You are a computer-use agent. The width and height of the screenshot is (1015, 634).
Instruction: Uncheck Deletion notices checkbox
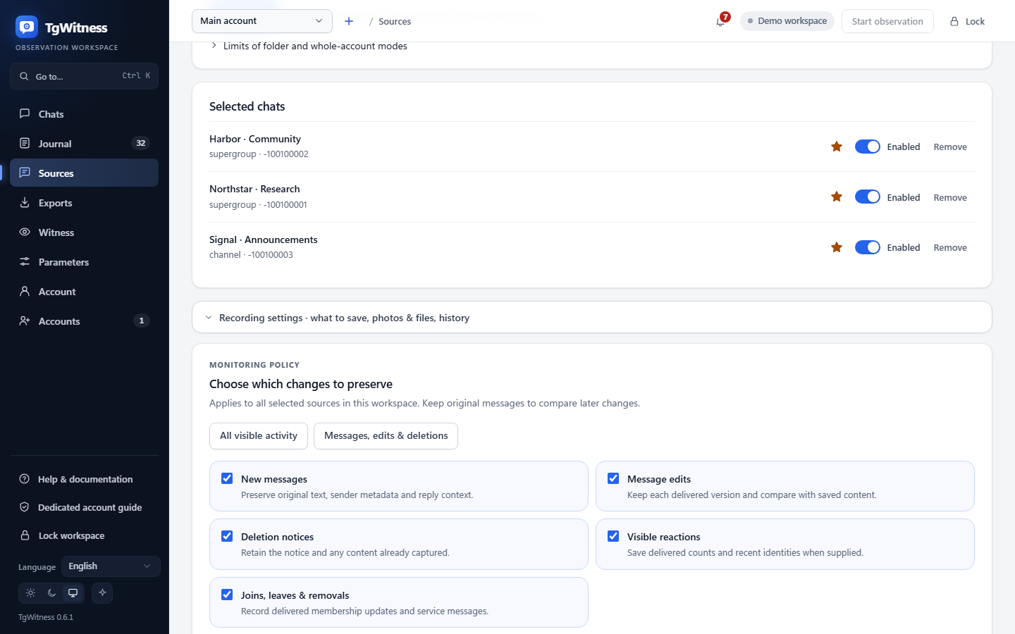pos(227,536)
